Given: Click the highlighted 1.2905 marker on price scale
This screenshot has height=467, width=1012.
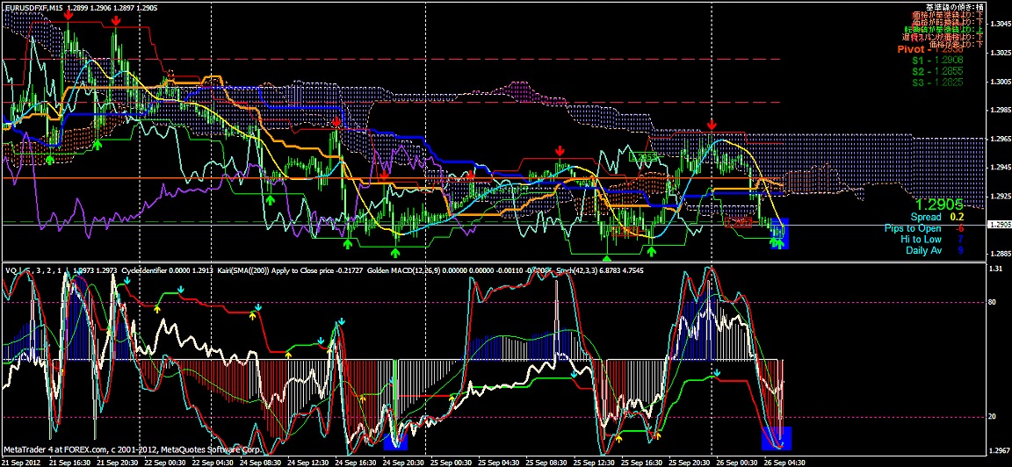Looking at the screenshot, I should click(x=999, y=225).
